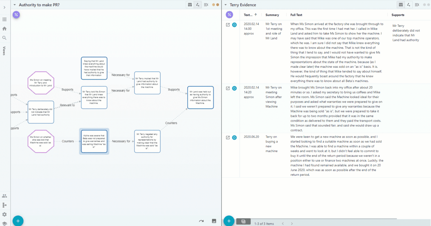The width and height of the screenshot is (431, 226).
Task: Click the 'Summary' column header
Action: [272, 15]
